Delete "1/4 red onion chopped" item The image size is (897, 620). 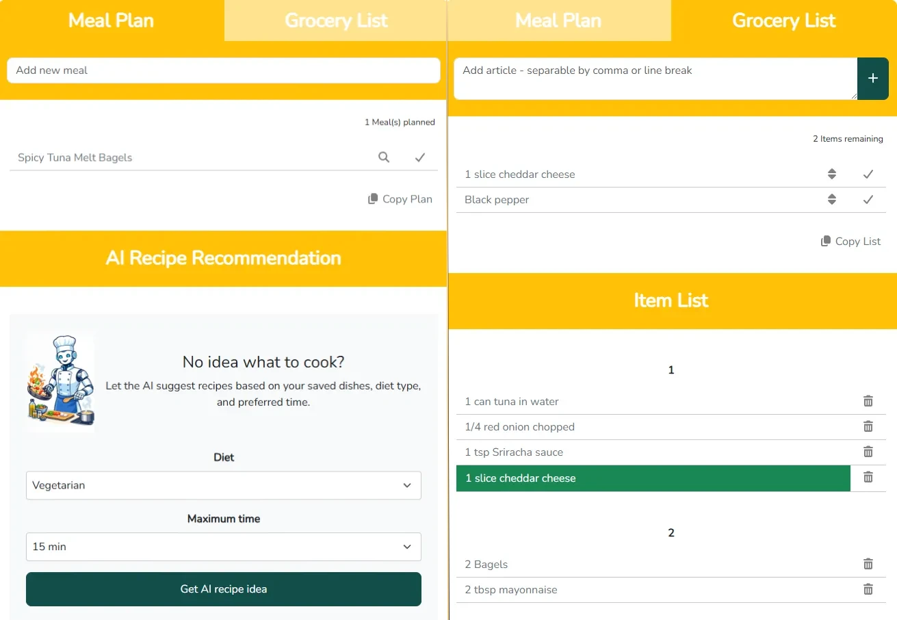868,426
